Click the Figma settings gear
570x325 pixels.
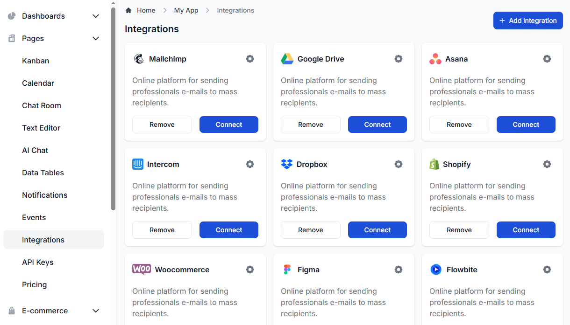(399, 270)
